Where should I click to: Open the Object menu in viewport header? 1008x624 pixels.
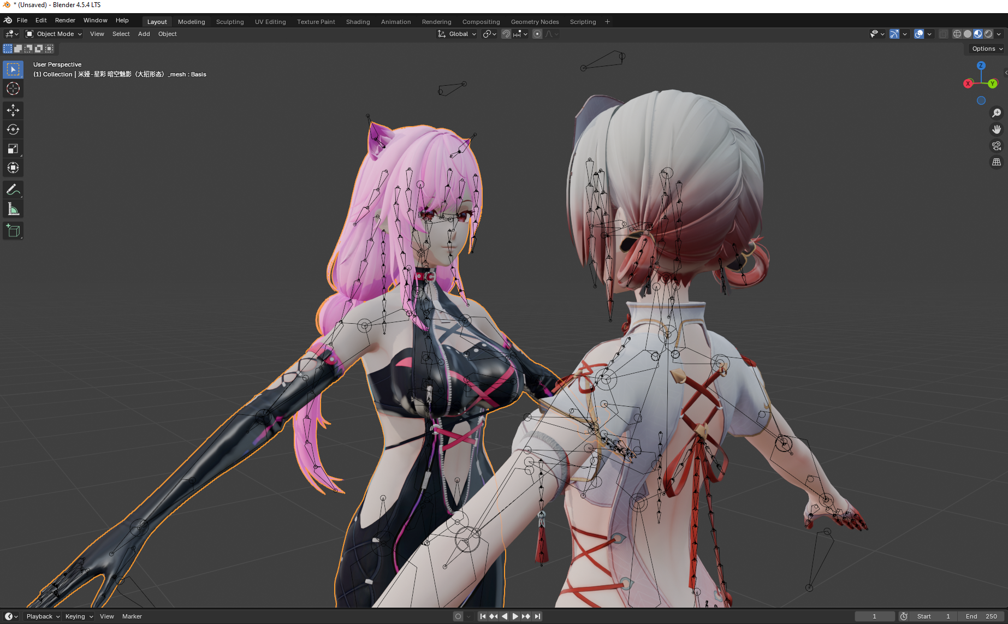point(167,34)
